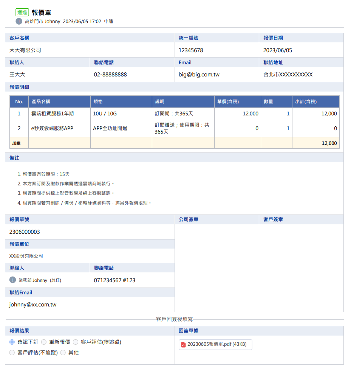Click the APP全功能開通 spec cell
The height and width of the screenshot is (370, 351).
pos(121,128)
